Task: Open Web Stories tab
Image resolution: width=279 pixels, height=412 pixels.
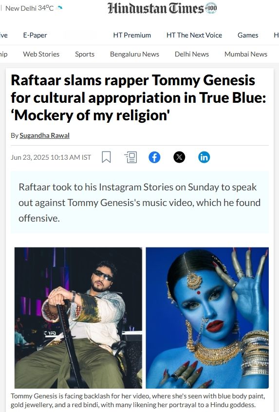Action: tap(41, 54)
